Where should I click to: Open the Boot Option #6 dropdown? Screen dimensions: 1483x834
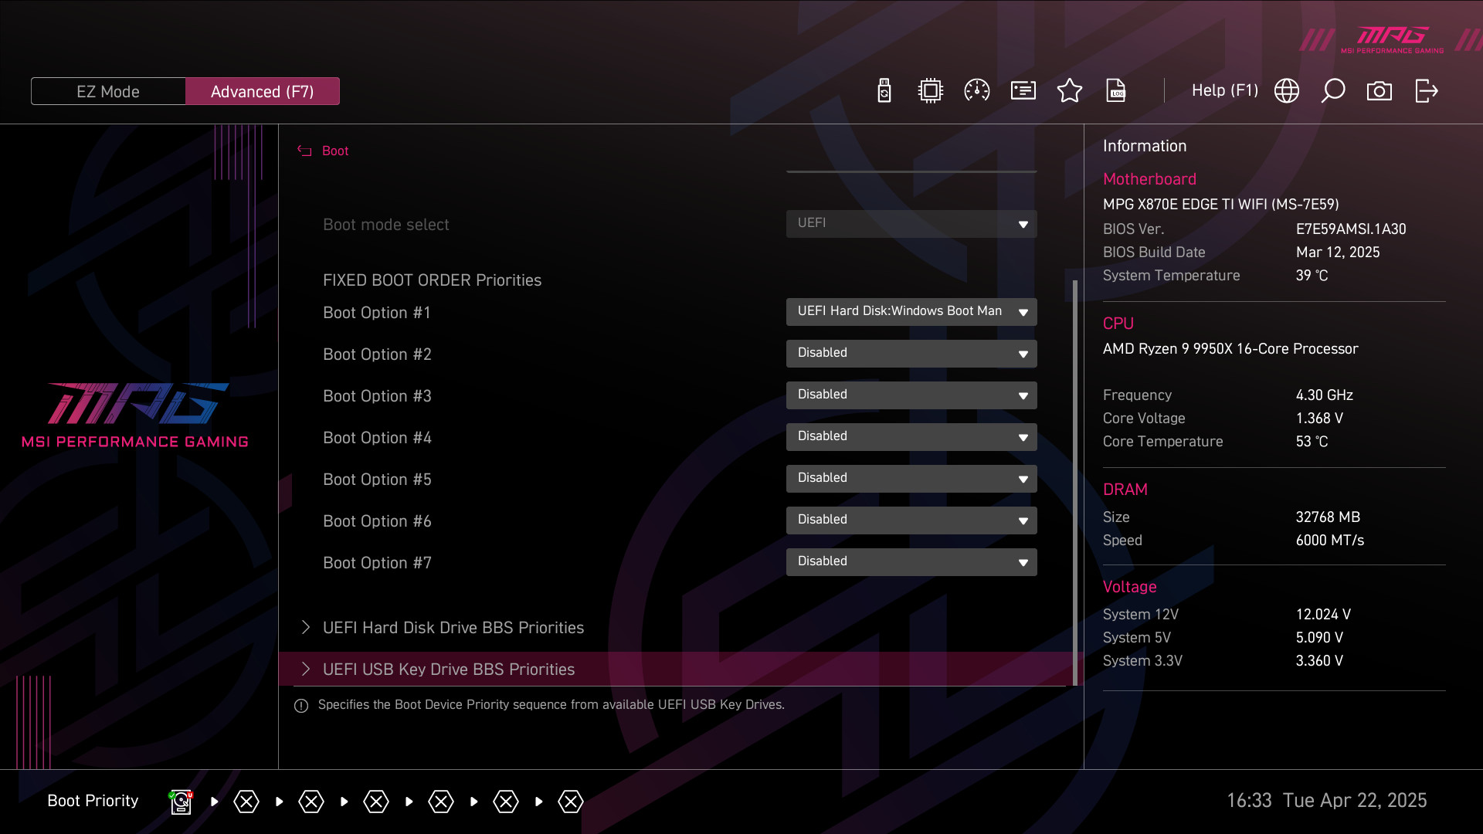(911, 520)
